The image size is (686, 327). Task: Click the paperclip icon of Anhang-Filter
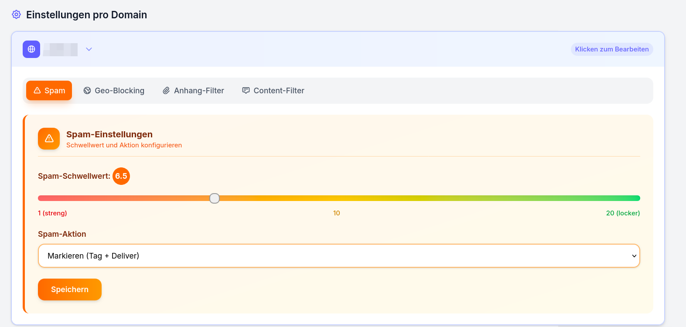point(166,91)
